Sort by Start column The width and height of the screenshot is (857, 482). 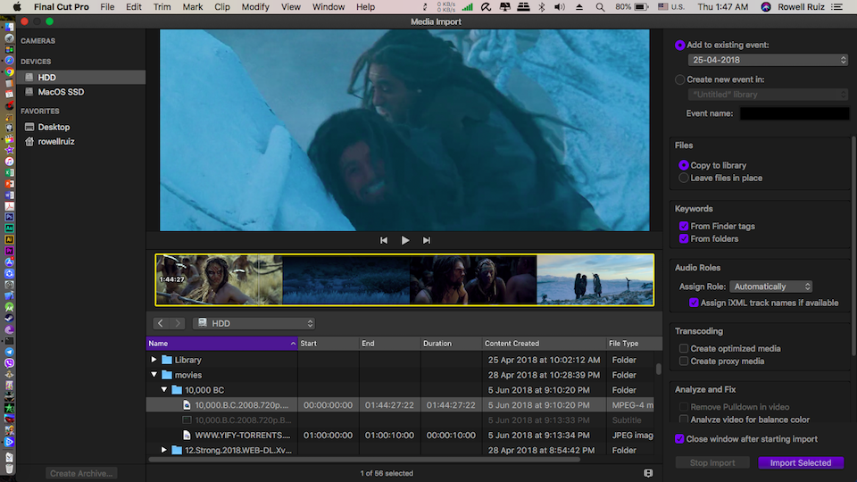pyautogui.click(x=328, y=343)
